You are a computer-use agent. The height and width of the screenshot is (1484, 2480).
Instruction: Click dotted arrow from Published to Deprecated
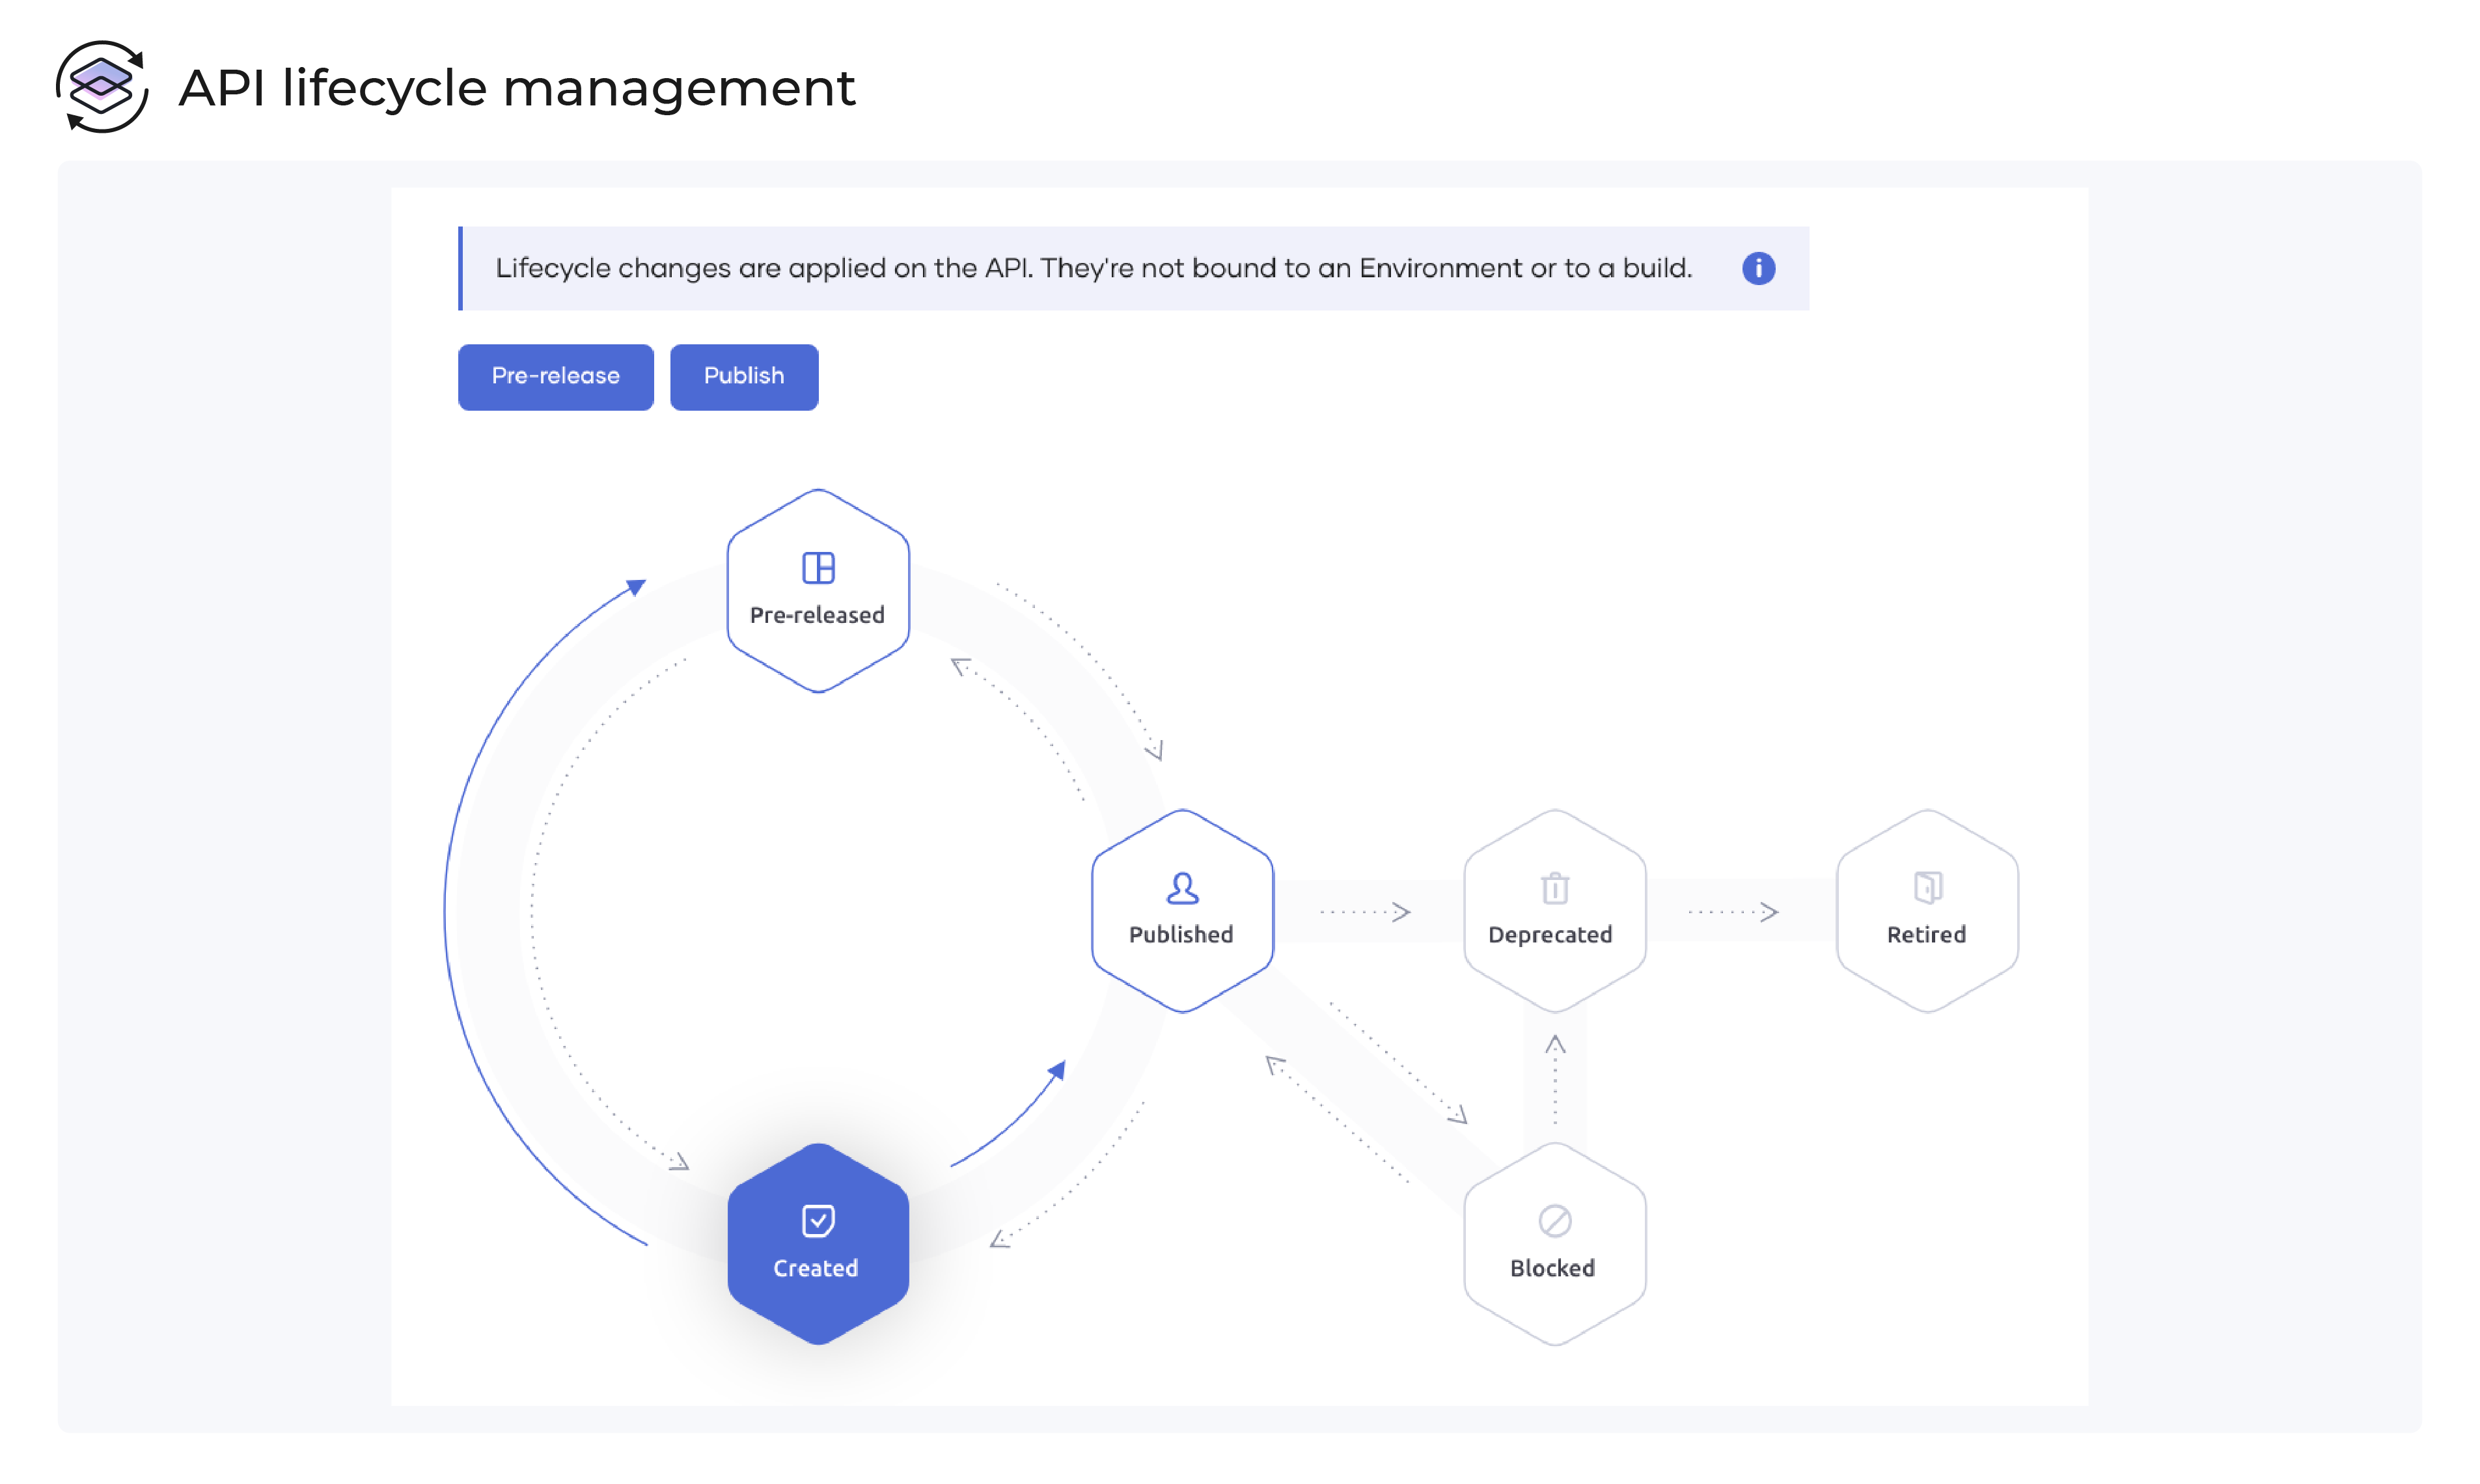[1365, 911]
